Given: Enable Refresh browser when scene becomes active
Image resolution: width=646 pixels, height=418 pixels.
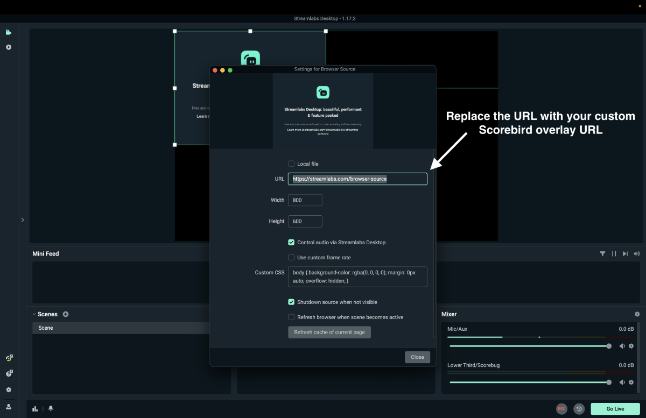Looking at the screenshot, I should [291, 317].
